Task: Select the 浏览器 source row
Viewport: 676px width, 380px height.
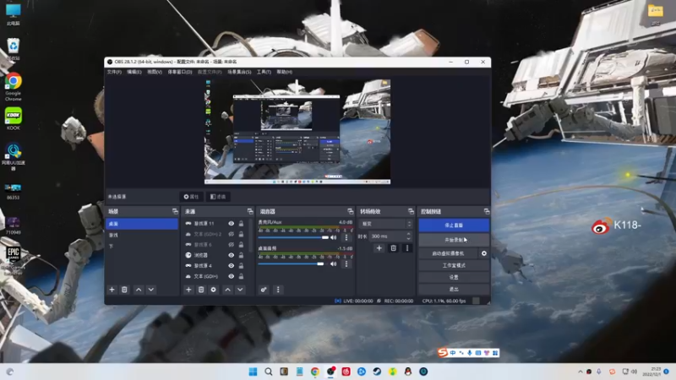Action: click(x=215, y=255)
